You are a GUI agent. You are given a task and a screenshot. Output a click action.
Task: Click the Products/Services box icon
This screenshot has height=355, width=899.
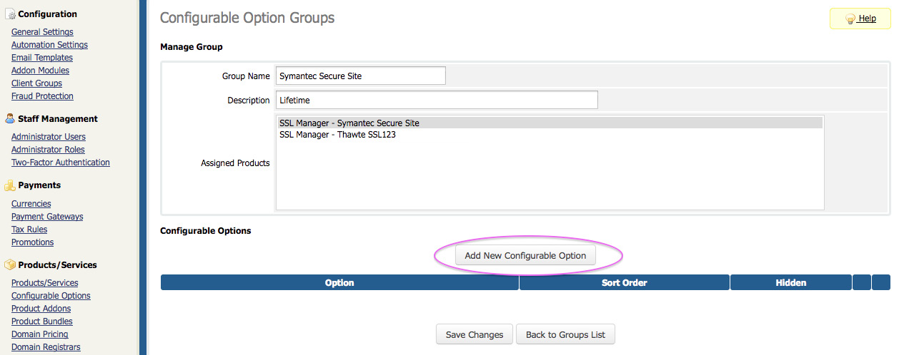click(9, 265)
